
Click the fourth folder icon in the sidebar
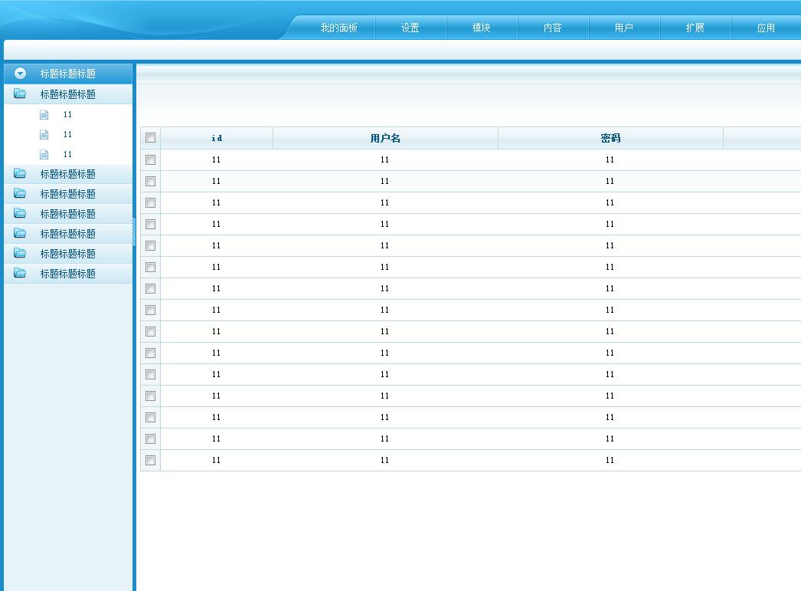pyautogui.click(x=20, y=214)
